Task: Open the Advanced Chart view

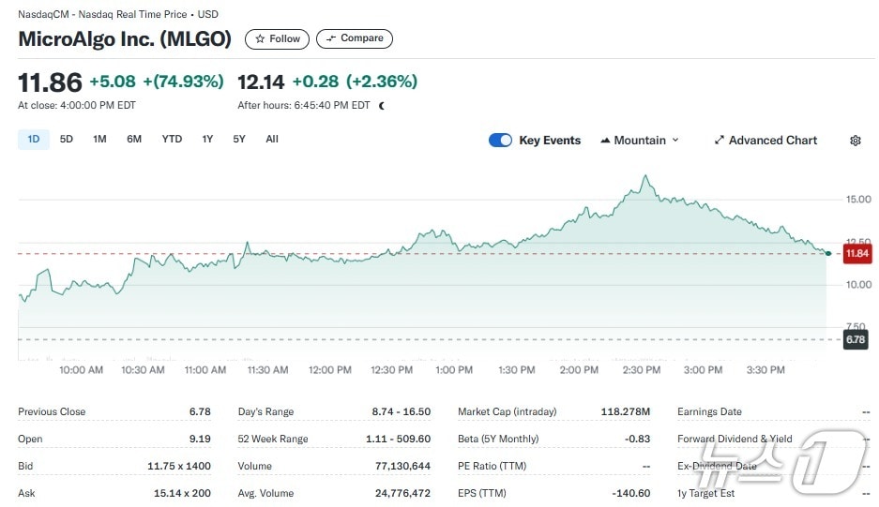Action: [x=765, y=141]
